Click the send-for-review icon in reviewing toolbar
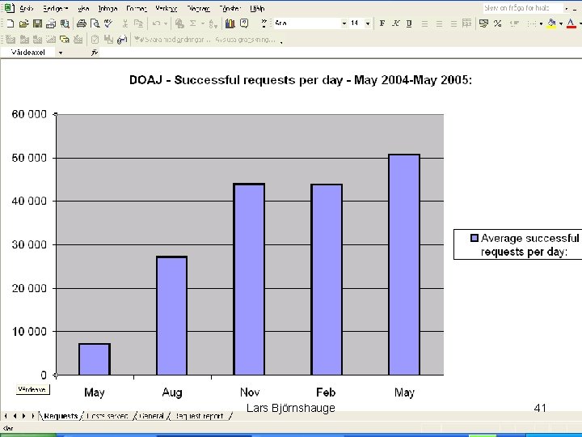This screenshot has width=582, height=437. click(x=122, y=40)
